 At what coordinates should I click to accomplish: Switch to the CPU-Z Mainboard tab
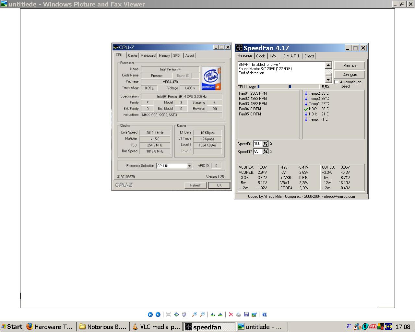tap(148, 55)
